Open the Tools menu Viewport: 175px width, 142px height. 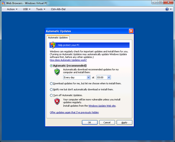point(40,9)
